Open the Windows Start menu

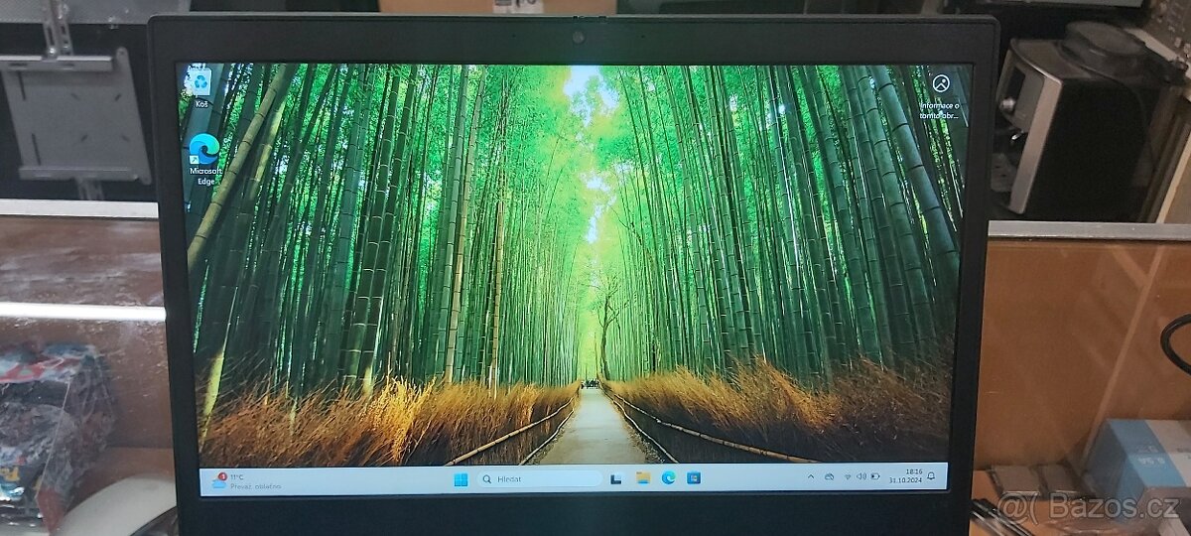click(x=461, y=478)
